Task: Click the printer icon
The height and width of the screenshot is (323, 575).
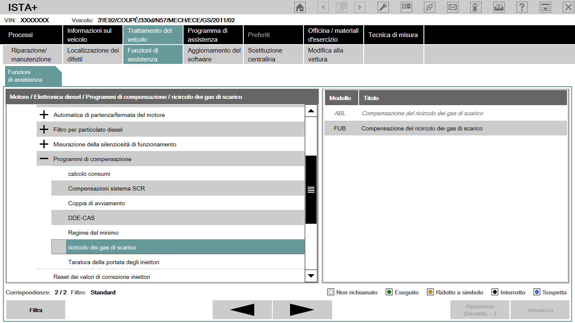Action: click(499, 7)
